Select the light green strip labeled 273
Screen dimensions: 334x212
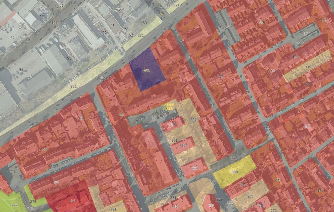(33, 202)
